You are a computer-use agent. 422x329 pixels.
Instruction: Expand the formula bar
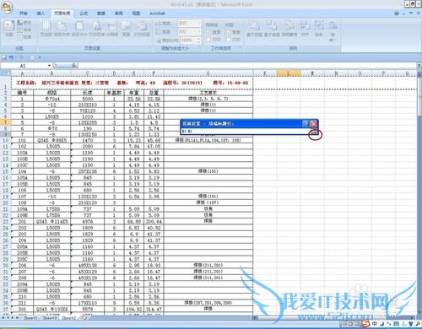point(419,65)
